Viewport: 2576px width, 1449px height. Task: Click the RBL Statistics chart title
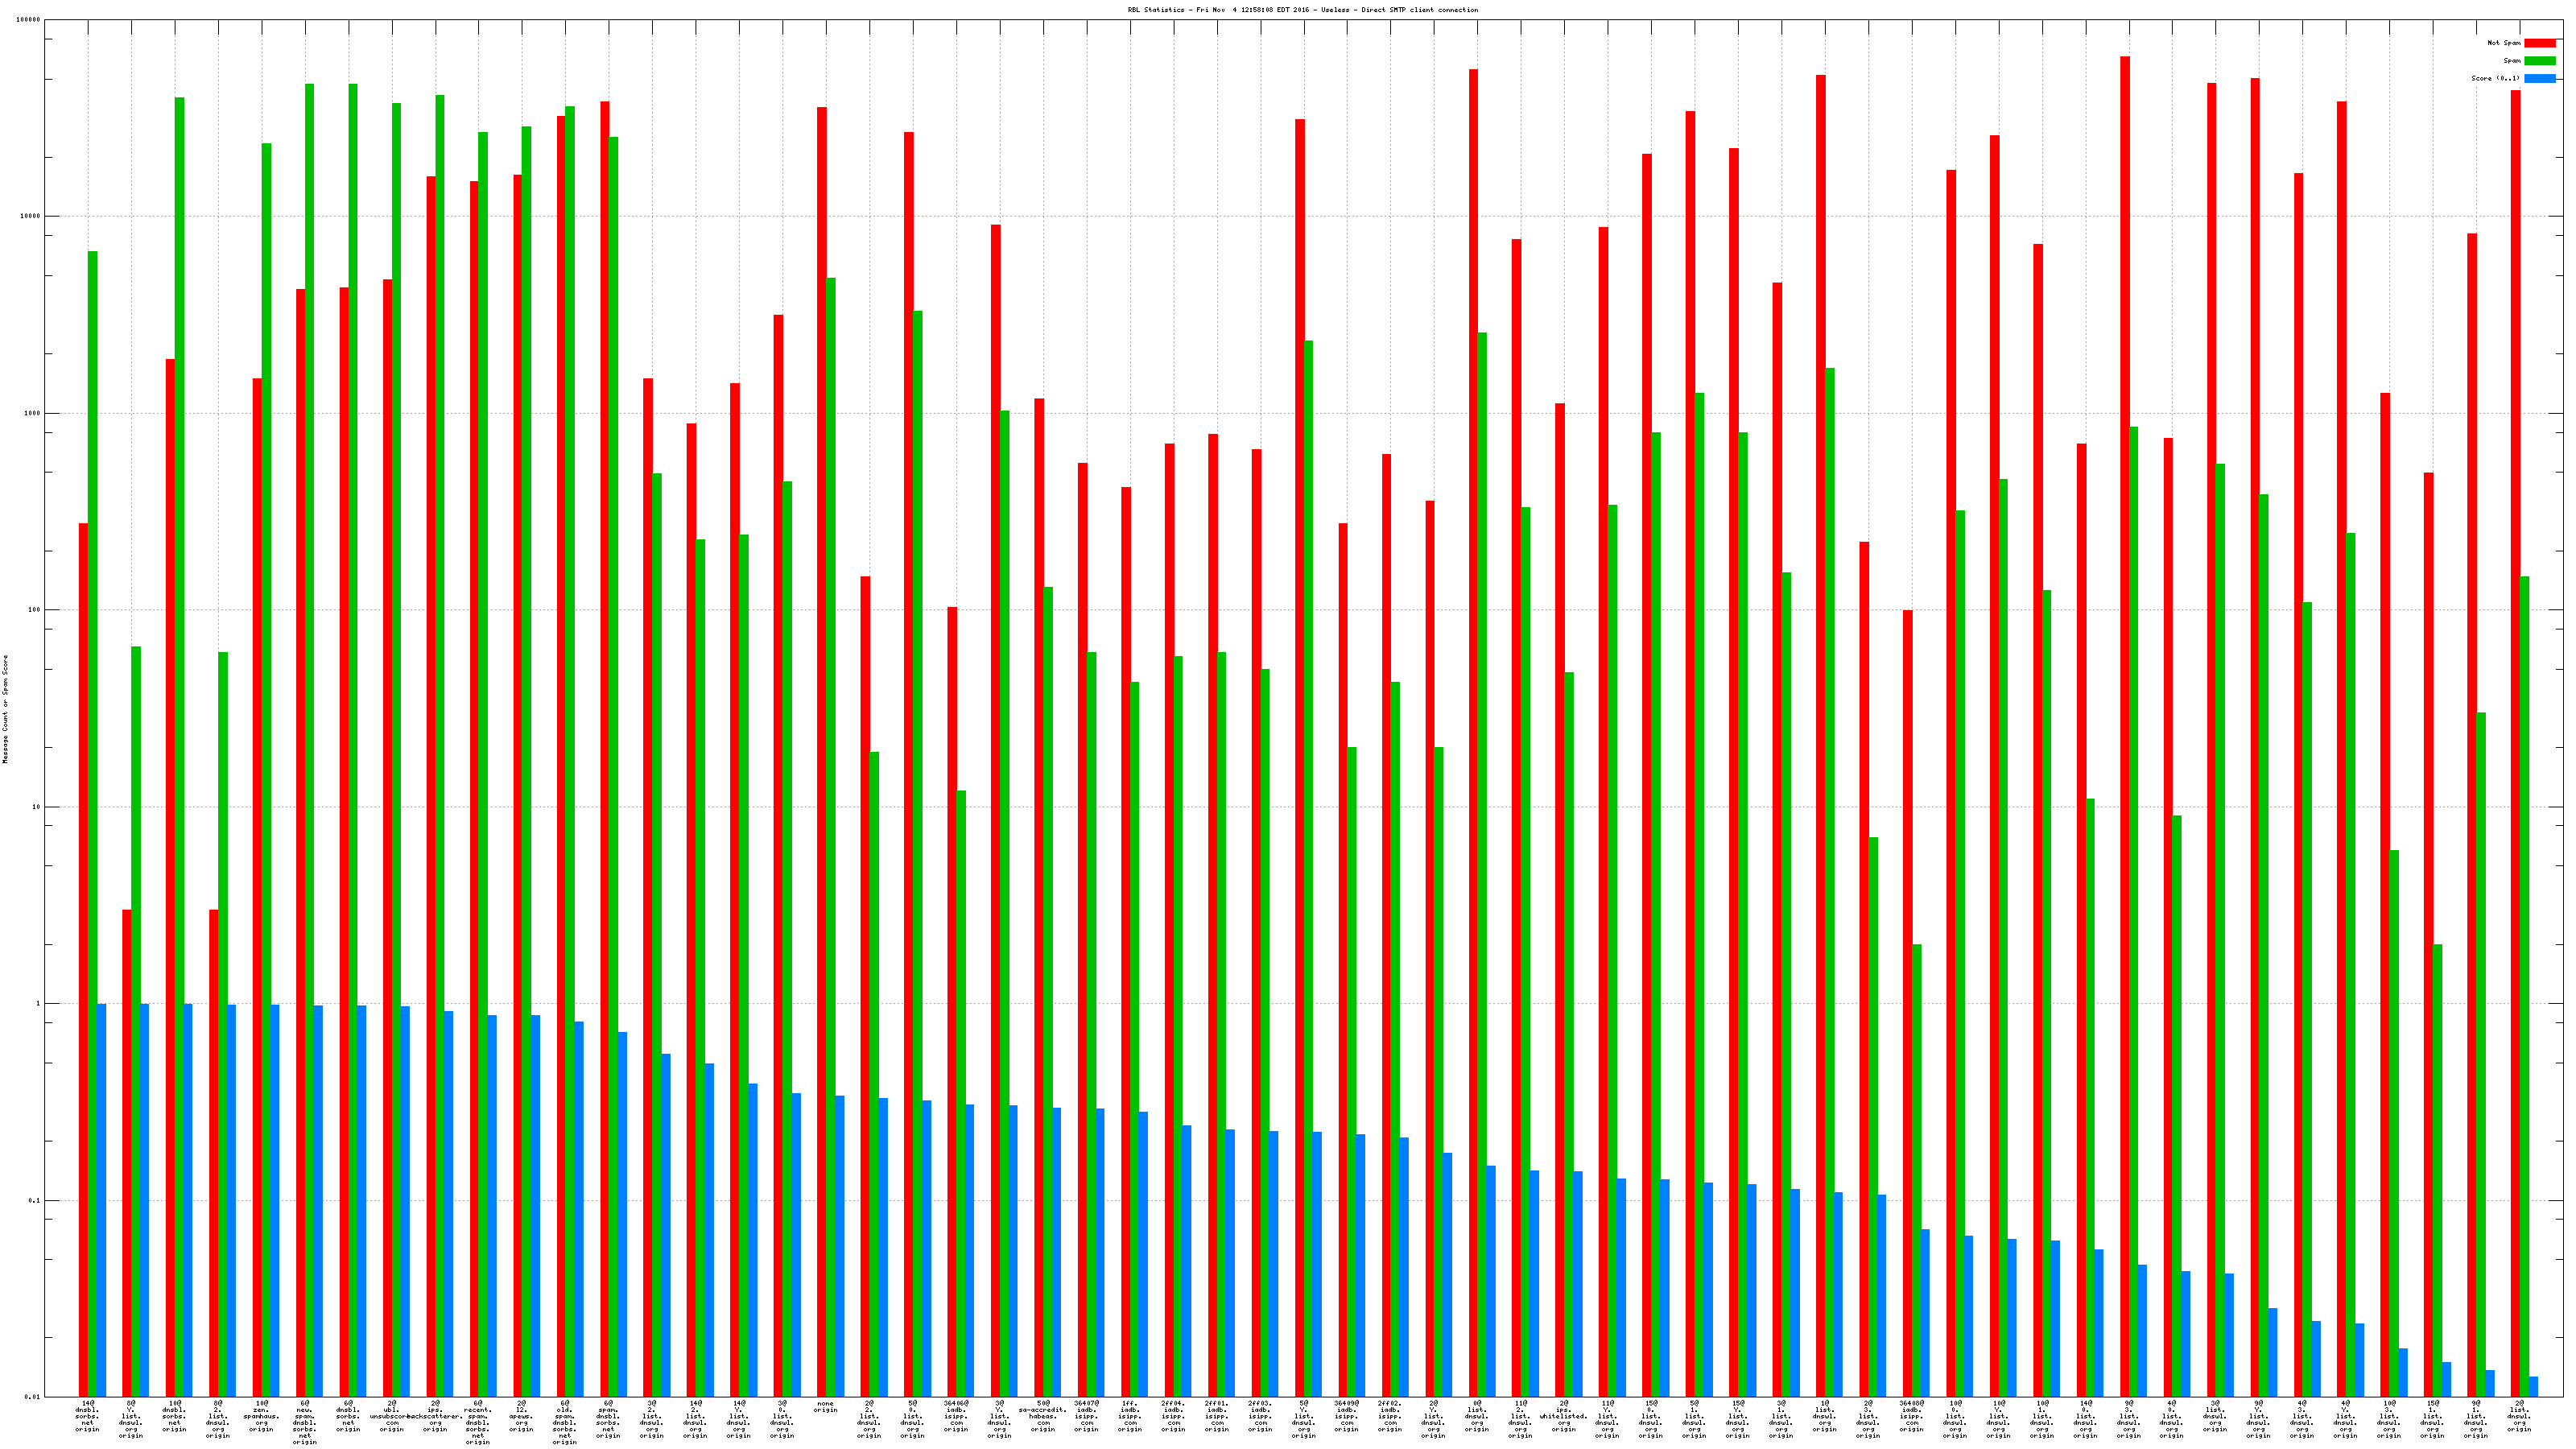pyautogui.click(x=1302, y=10)
